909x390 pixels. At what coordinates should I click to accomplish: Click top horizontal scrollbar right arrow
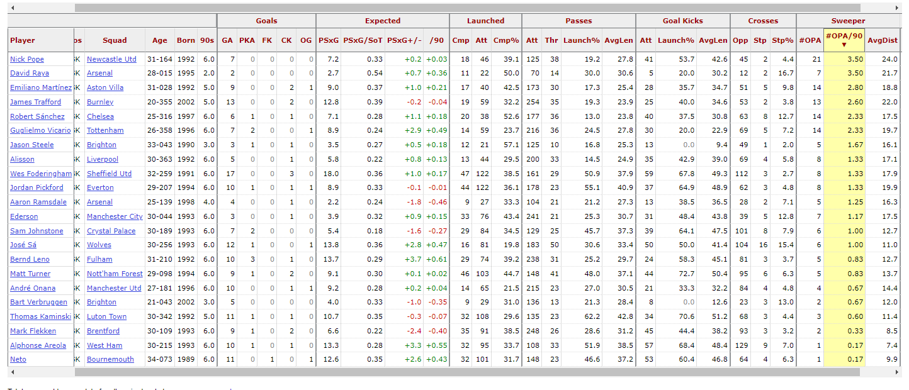point(896,8)
